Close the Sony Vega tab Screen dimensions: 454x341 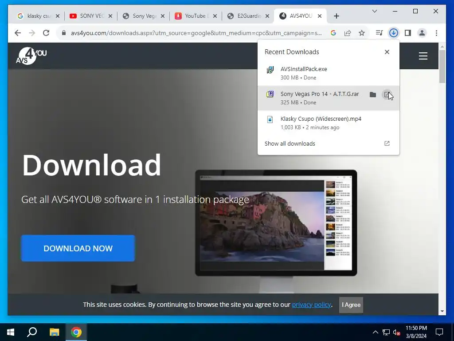(x=163, y=16)
